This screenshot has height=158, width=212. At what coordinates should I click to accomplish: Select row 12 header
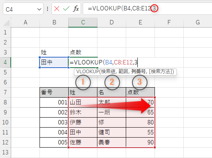[5, 142]
